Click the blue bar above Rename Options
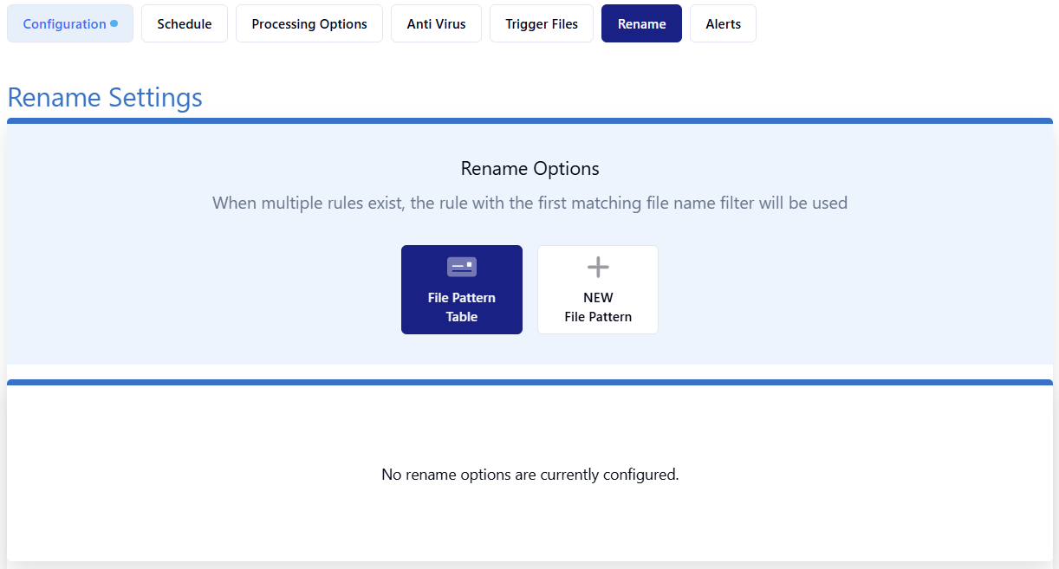This screenshot has width=1059, height=569. 529,121
